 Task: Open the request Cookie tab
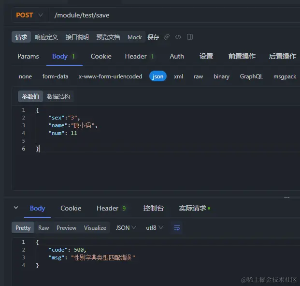click(101, 56)
